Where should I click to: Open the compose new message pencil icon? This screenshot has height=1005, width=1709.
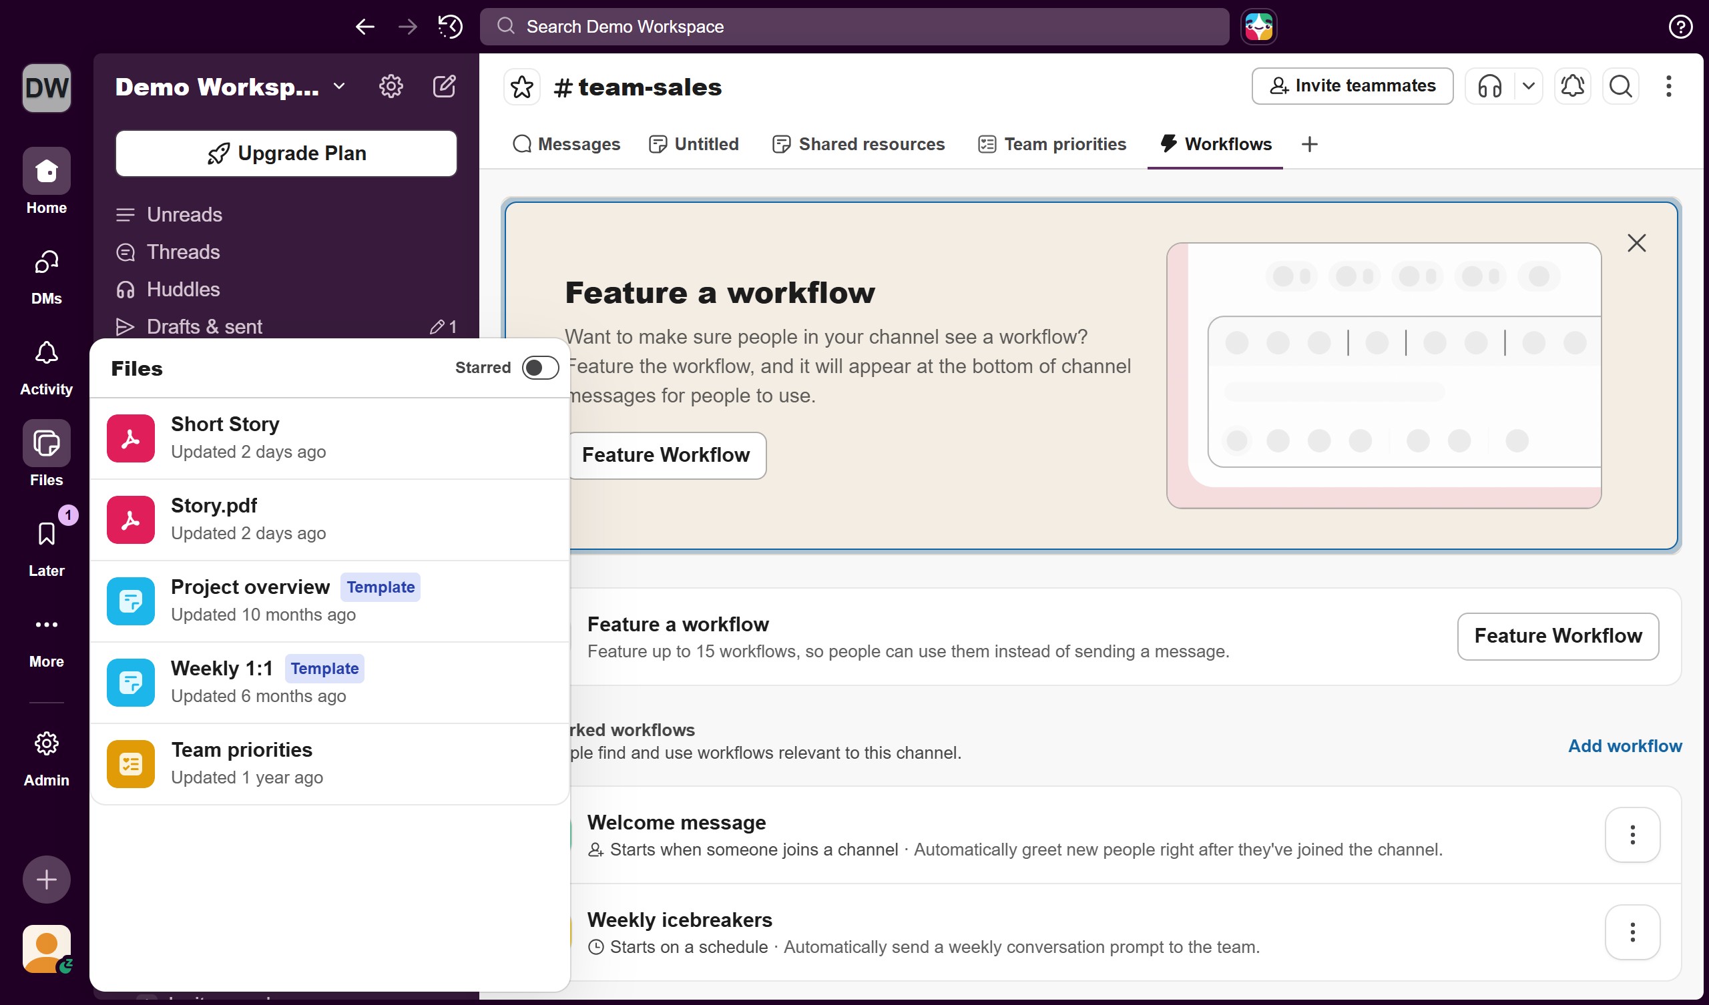[444, 86]
